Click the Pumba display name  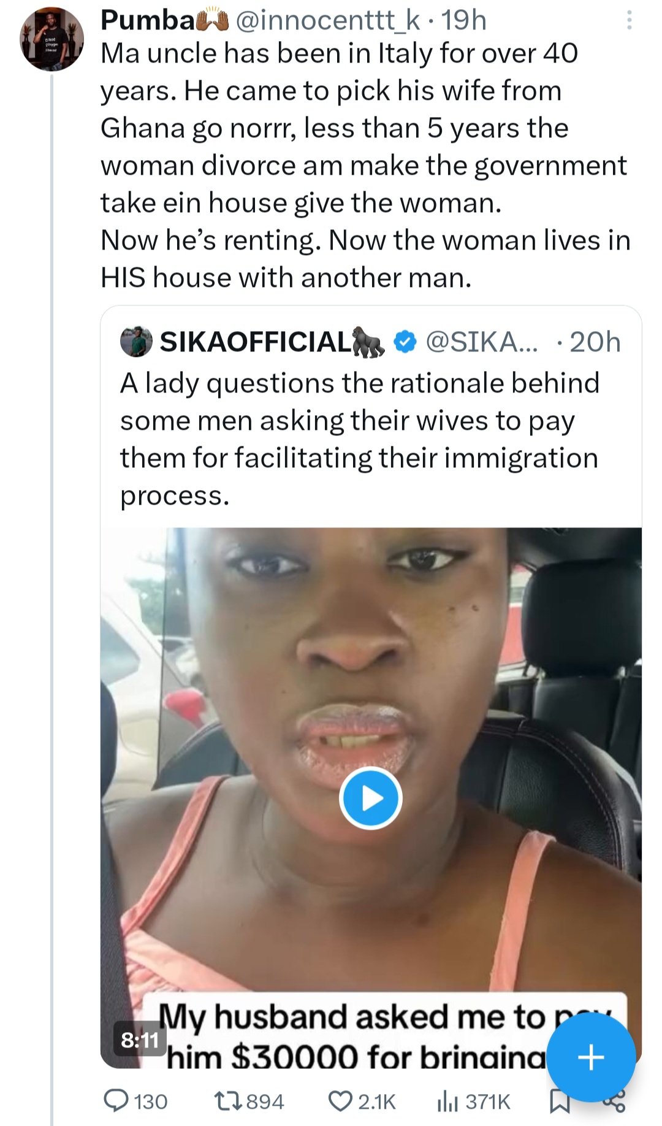[x=147, y=21]
